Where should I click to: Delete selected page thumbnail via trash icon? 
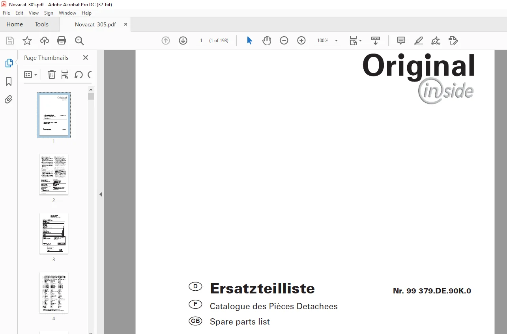(x=52, y=74)
